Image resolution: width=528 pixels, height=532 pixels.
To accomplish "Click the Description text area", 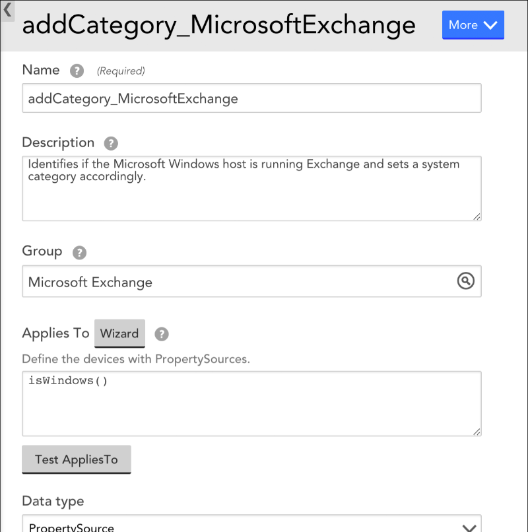I will tap(251, 188).
